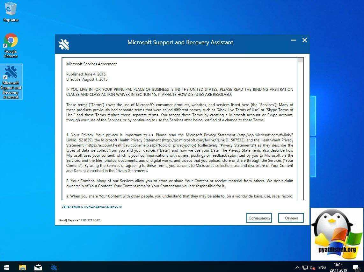This screenshot has height=272, width=364.
Task: Cancel with the Отмена button
Action: 290,218
